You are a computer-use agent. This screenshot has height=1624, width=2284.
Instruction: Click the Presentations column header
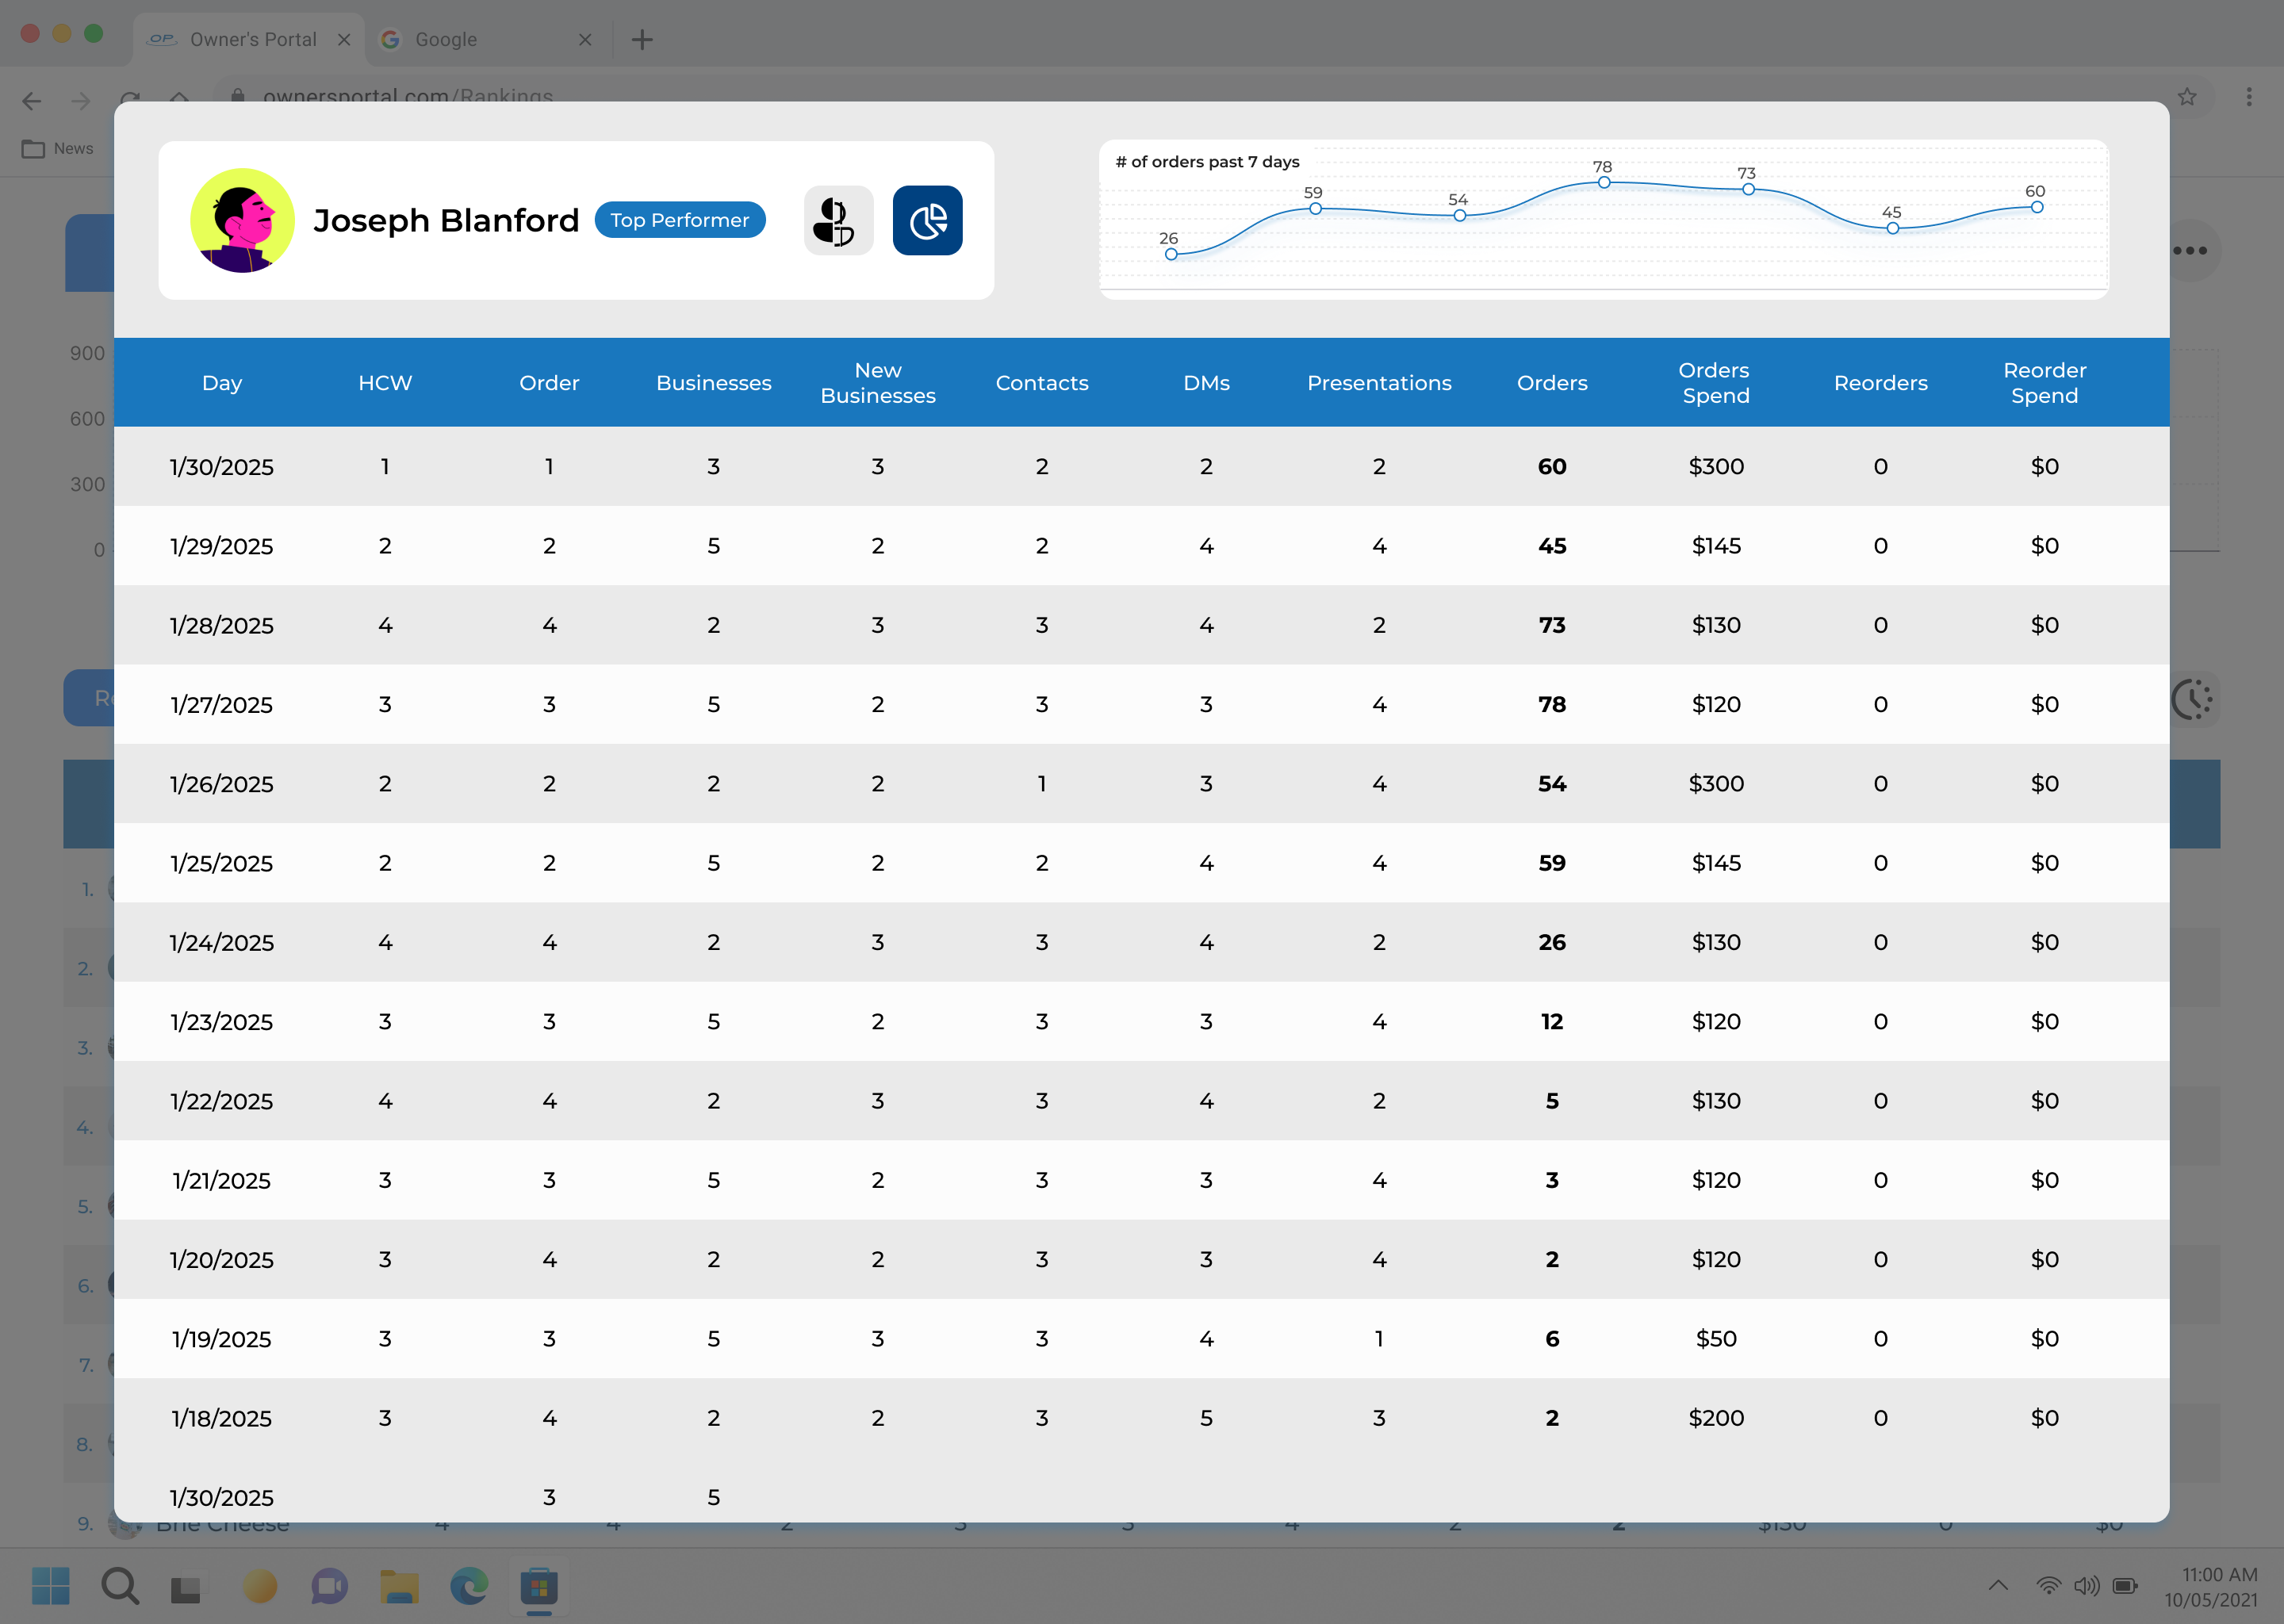click(x=1378, y=382)
